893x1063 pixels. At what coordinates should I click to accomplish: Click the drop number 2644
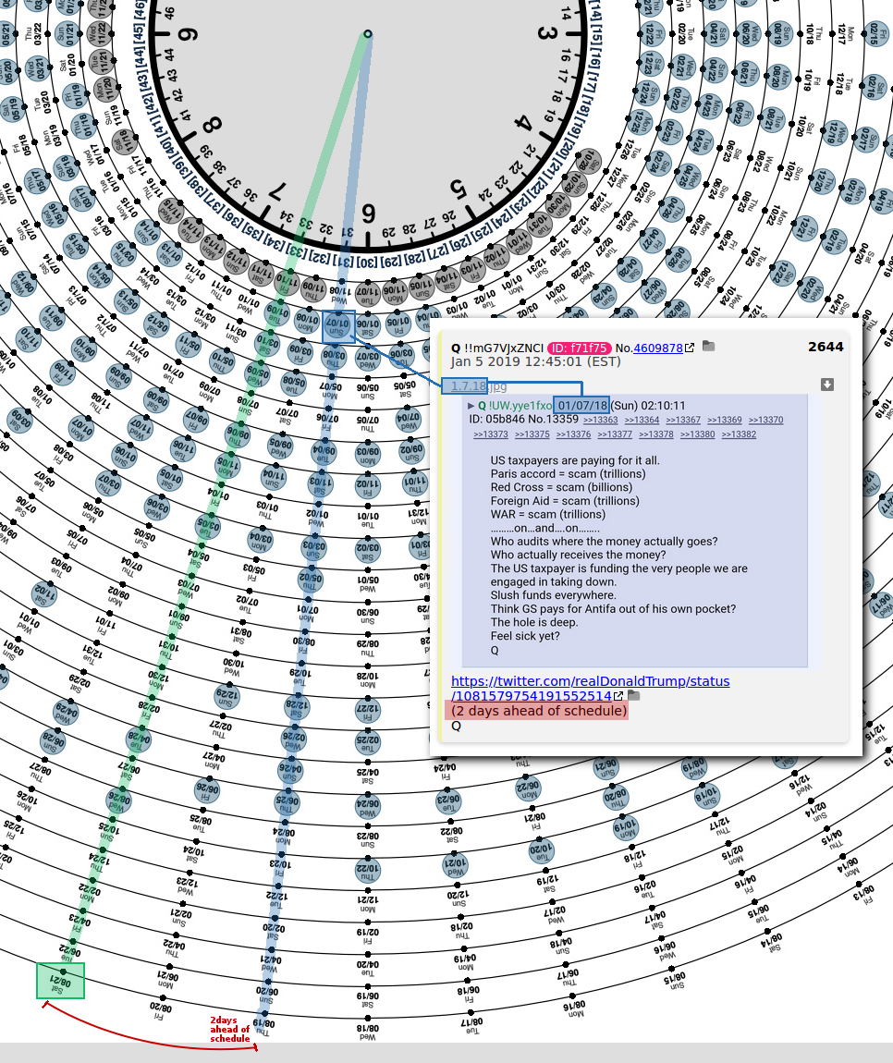pyautogui.click(x=826, y=347)
